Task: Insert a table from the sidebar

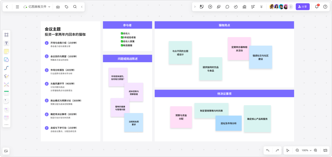Action: pyautogui.click(x=6, y=93)
